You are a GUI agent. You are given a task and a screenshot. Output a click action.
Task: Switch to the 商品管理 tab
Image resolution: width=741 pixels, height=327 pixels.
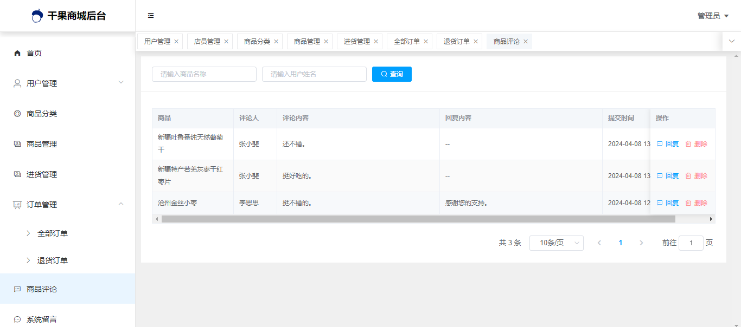(x=306, y=42)
